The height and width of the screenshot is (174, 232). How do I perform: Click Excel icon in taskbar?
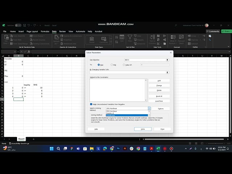click(158, 149)
